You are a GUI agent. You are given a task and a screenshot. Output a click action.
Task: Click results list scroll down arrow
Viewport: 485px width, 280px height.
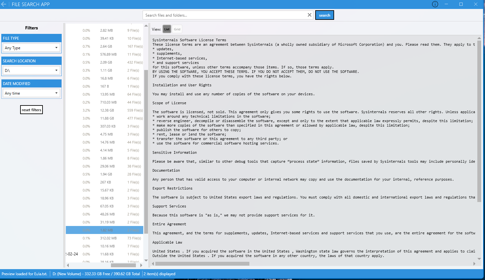[146, 261]
